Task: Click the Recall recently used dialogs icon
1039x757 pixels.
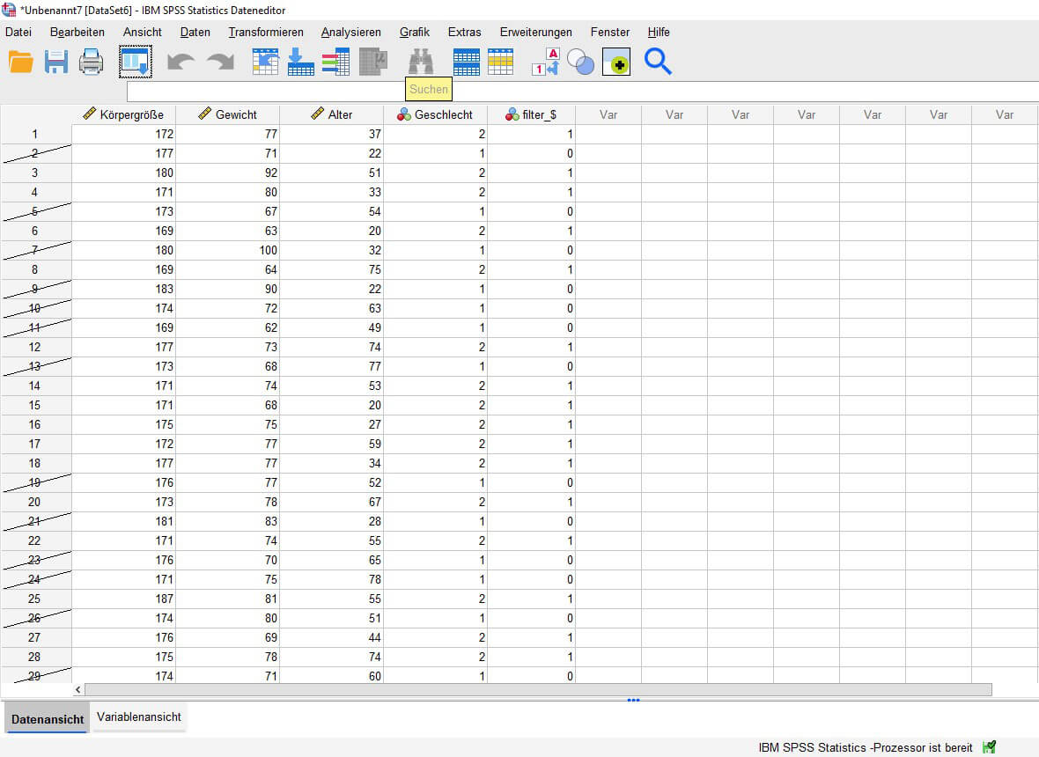Action: (134, 62)
